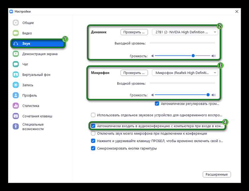Screen dimensions: 249x191
Task: Click the profile avatar icon
Action: (x=16, y=95)
